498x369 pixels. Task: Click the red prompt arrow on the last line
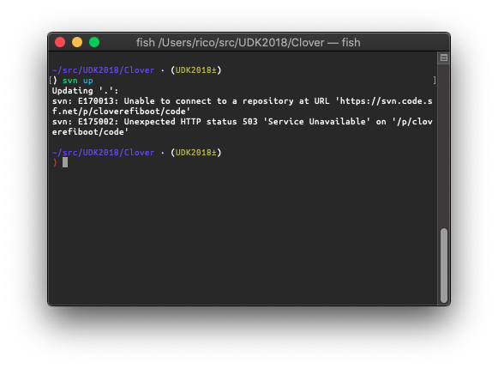[55, 162]
